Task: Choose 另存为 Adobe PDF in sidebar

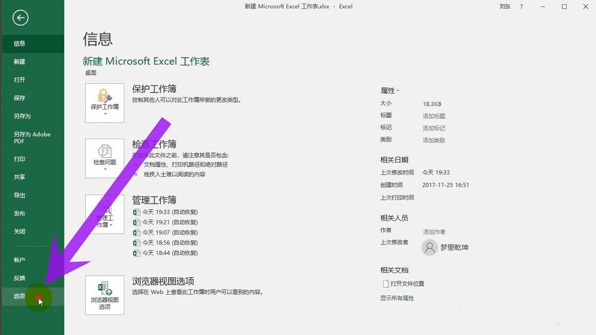Action: (32, 137)
